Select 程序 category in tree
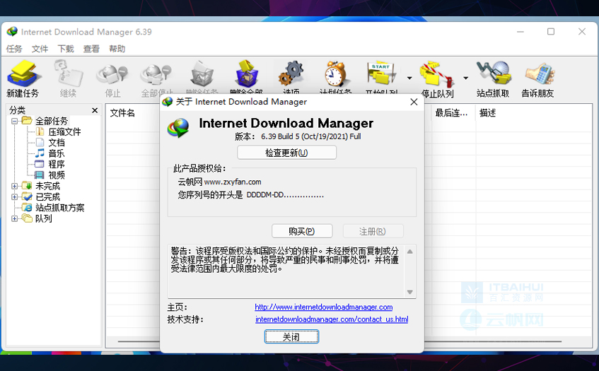 click(x=57, y=164)
